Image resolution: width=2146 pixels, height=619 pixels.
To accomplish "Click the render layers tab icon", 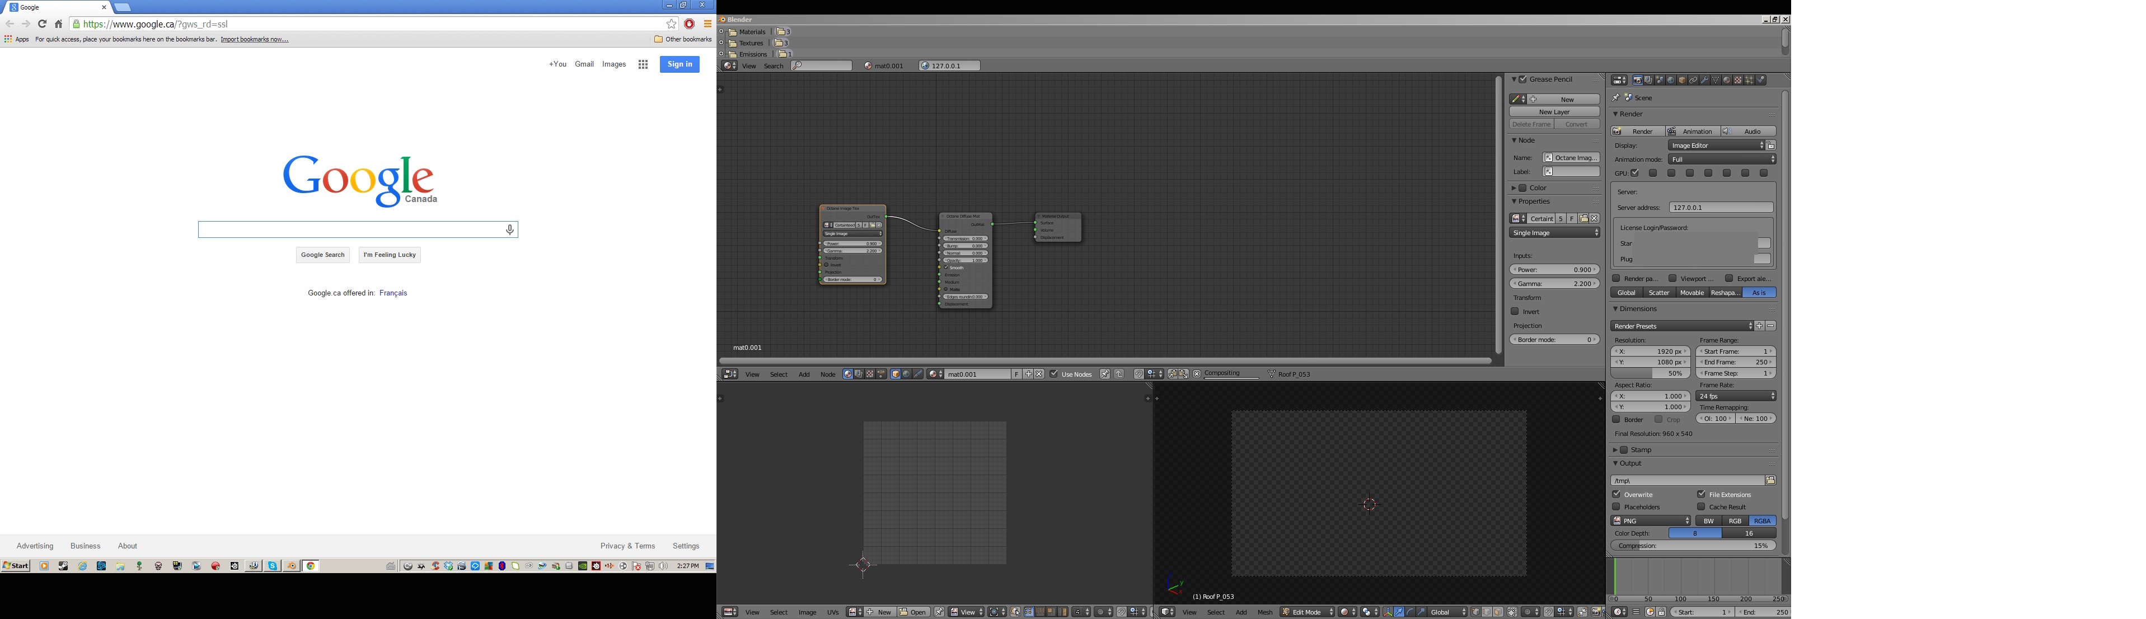I will [x=1648, y=81].
